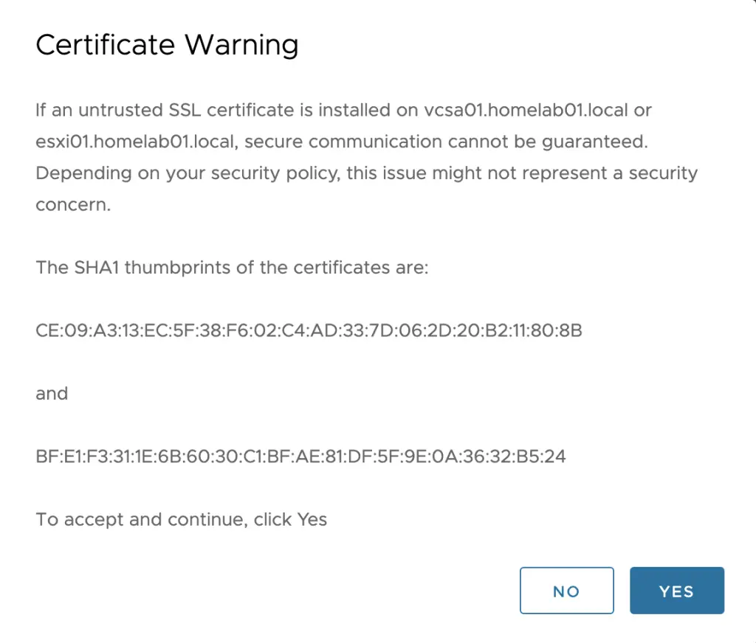This screenshot has height=643, width=756.
Task: Select the second SHA1 thumbprint starting with BF:E1
Action: [300, 456]
